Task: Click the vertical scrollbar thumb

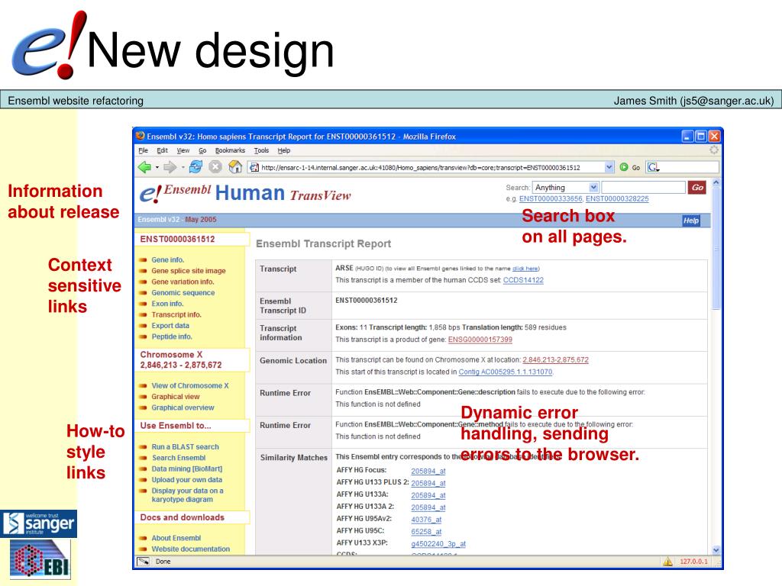Action: [716, 250]
